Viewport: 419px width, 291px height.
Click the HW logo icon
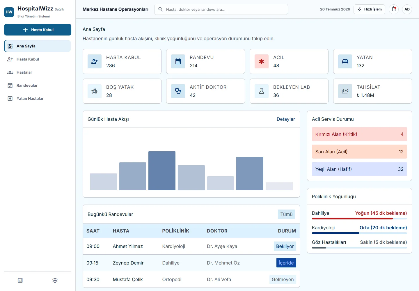point(9,12)
